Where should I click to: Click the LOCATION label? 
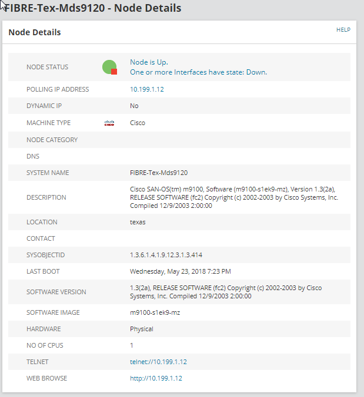pos(42,222)
